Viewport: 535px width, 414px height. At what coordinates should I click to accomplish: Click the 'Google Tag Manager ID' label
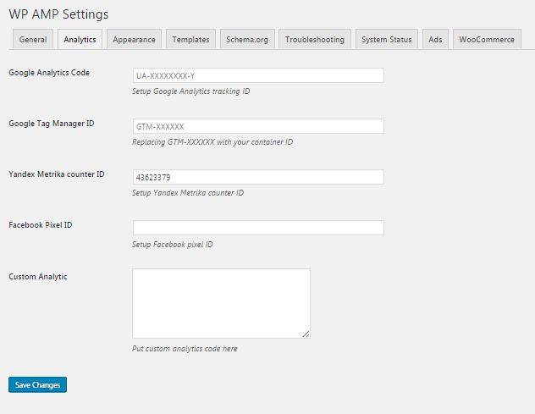click(52, 124)
